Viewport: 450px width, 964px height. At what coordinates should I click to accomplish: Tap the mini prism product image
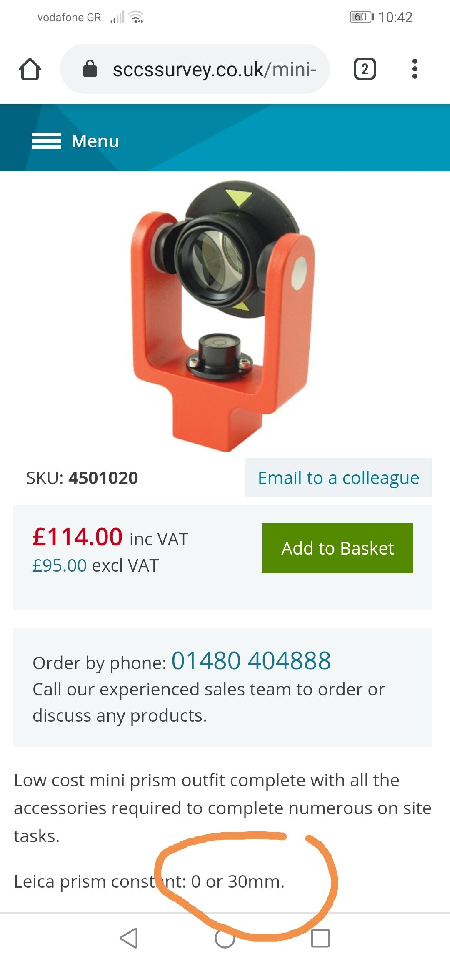223,316
